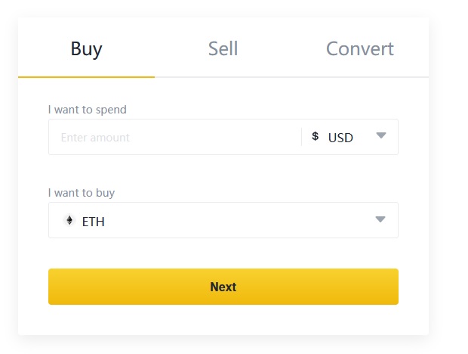Click the "I want to buy" label
Viewport: 468px width, 354px height.
(x=82, y=193)
